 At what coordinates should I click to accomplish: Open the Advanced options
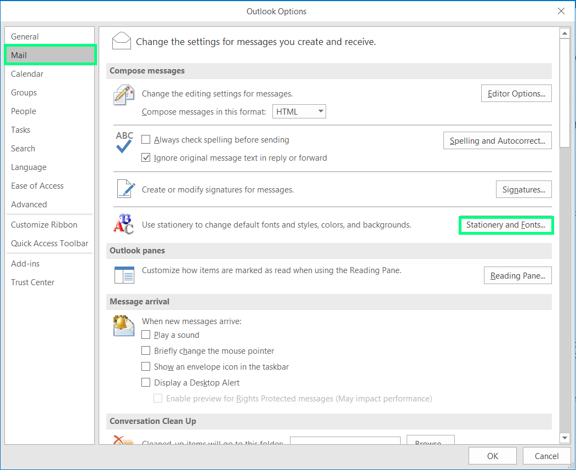point(49,205)
